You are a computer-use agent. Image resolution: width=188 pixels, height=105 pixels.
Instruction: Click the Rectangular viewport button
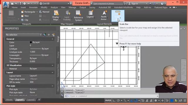pos(28,12)
